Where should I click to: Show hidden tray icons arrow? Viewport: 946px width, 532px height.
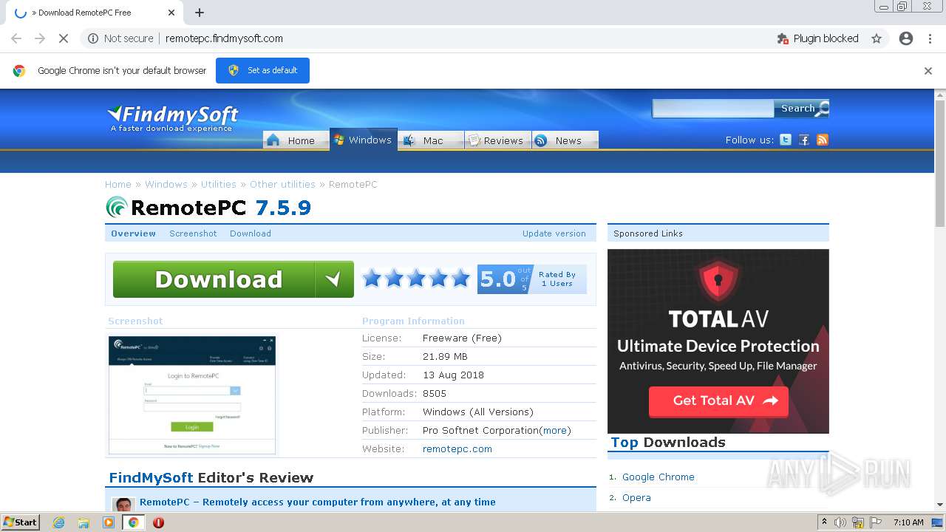coord(824,522)
